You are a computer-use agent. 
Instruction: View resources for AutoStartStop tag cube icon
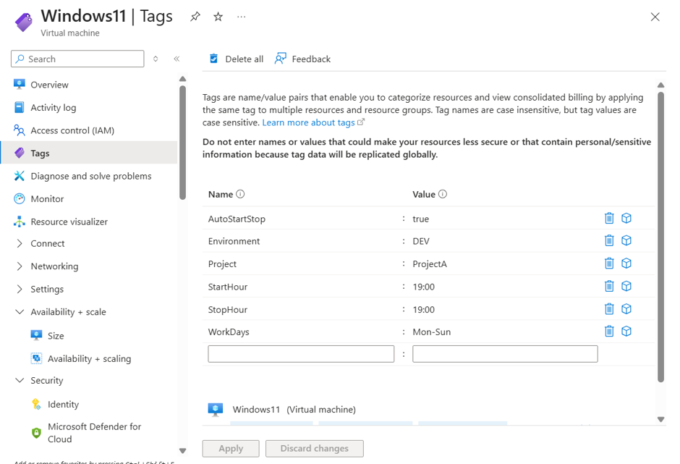626,218
